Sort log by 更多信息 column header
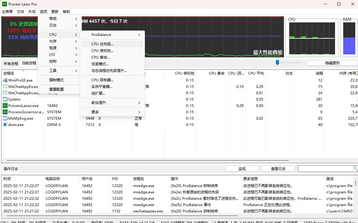The width and height of the screenshot is (358, 223). (283, 179)
